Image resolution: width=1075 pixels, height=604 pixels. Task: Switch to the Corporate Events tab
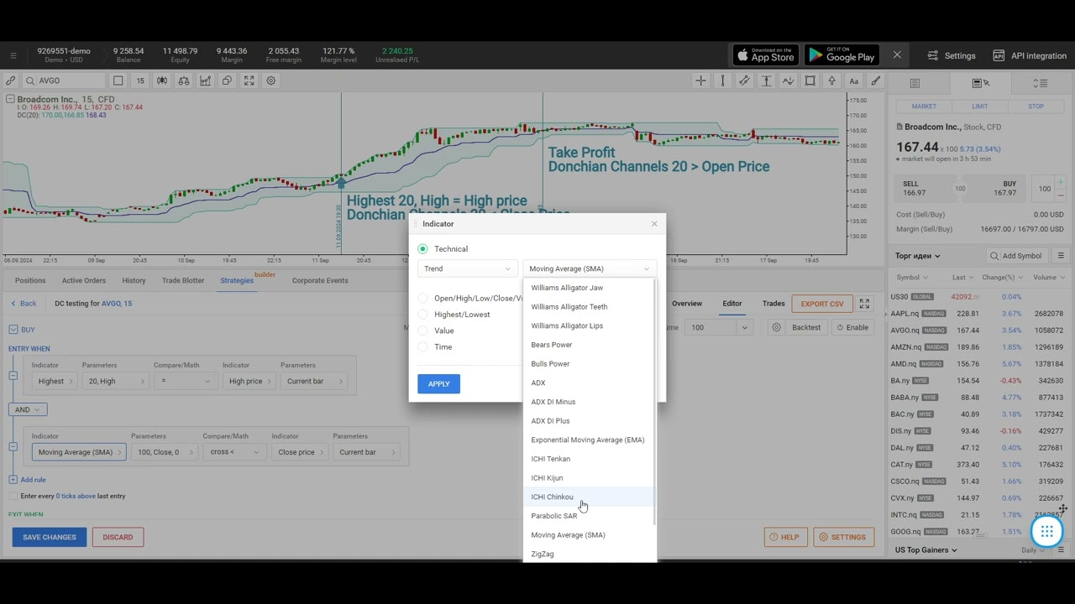click(x=320, y=280)
